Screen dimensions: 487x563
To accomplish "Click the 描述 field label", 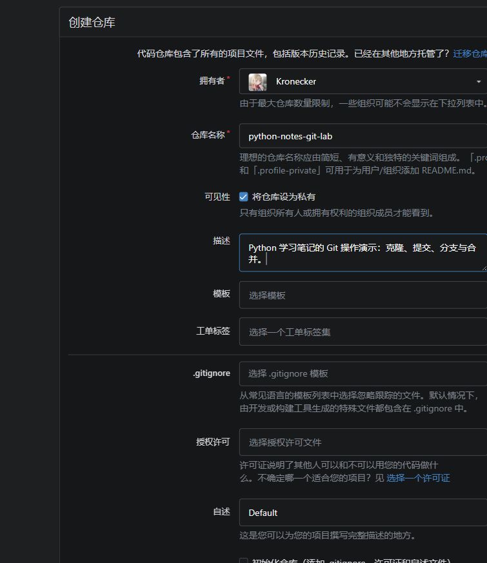I will tap(221, 241).
